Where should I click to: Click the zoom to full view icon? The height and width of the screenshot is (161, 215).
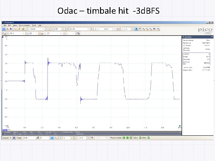(x=158, y=29)
